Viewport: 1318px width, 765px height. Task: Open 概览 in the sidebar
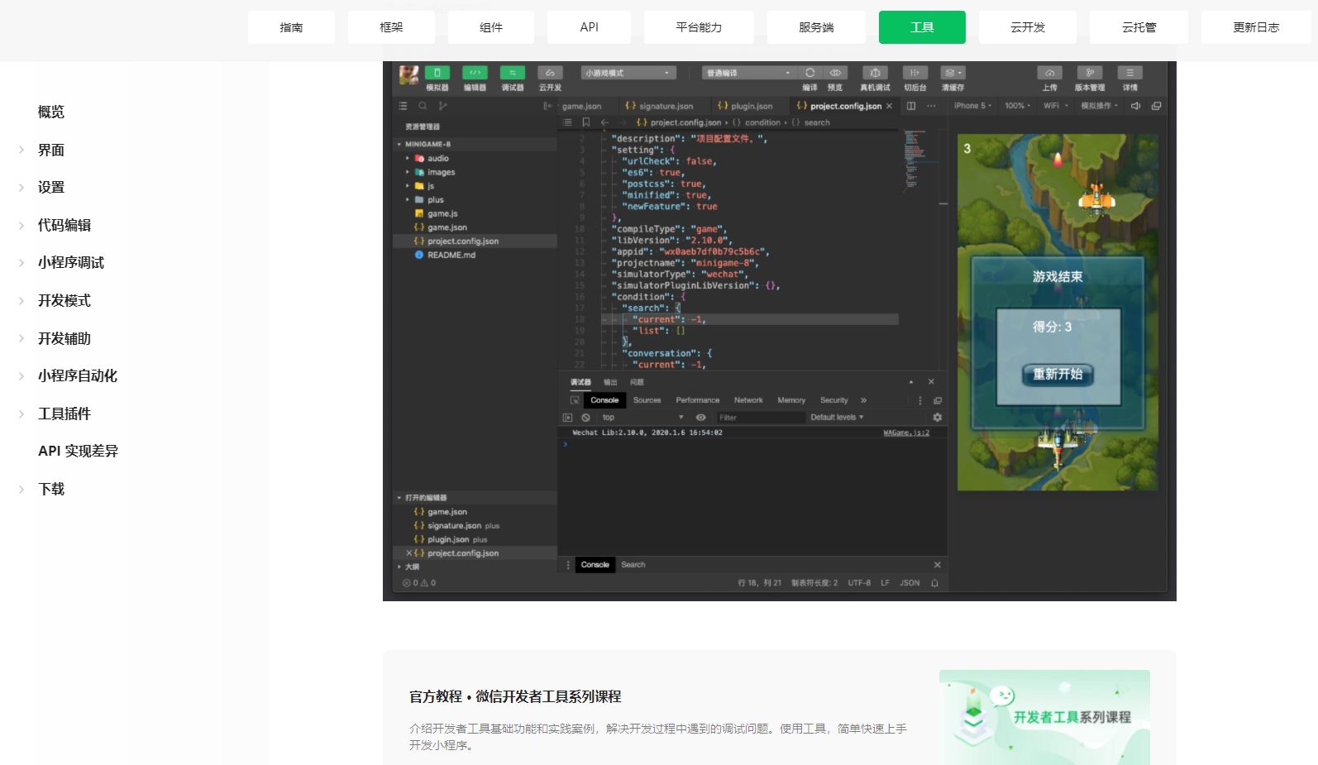coord(51,112)
